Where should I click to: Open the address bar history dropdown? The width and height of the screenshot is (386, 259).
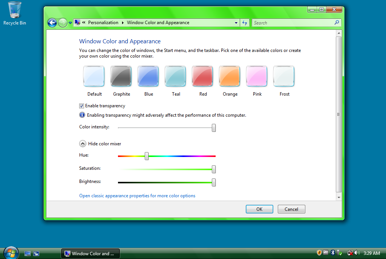[236, 23]
